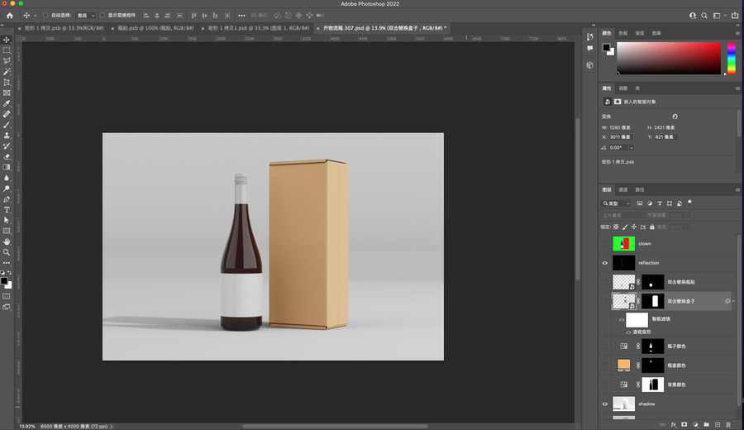Pick a color in the red color field
Image resolution: width=744 pixels, height=430 pixels.
pos(669,58)
